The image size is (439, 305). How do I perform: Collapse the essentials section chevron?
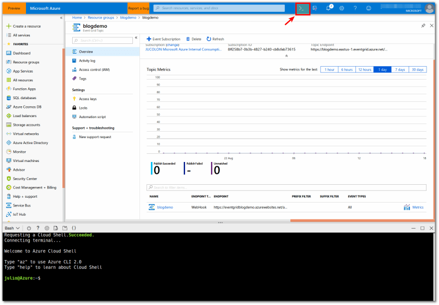point(287,56)
